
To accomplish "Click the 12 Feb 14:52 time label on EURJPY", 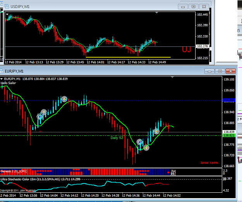I will pyautogui.click(x=172, y=195).
